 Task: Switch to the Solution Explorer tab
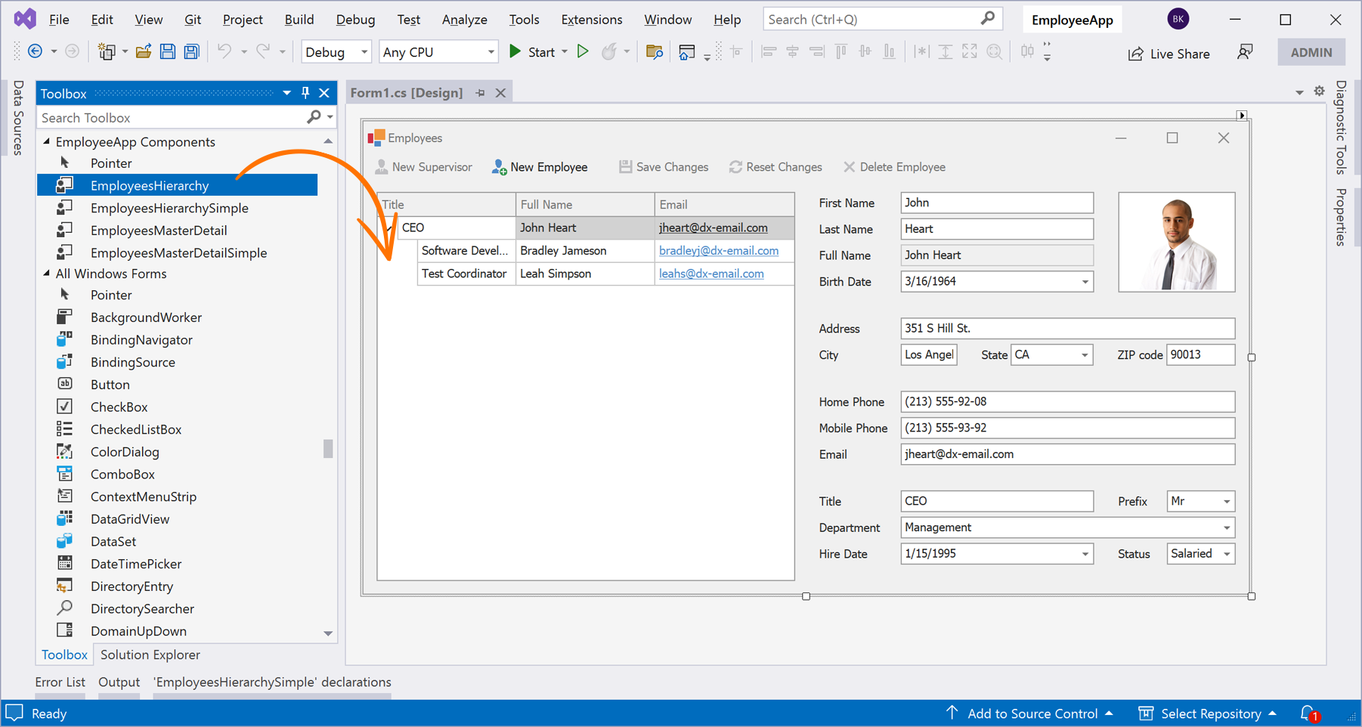coord(150,654)
